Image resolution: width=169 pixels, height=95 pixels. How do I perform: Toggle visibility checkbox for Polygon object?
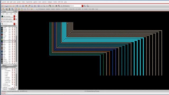coord(12,79)
